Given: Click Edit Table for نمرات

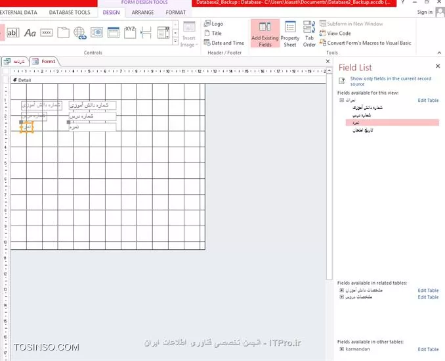Looking at the screenshot, I should click(x=428, y=101).
